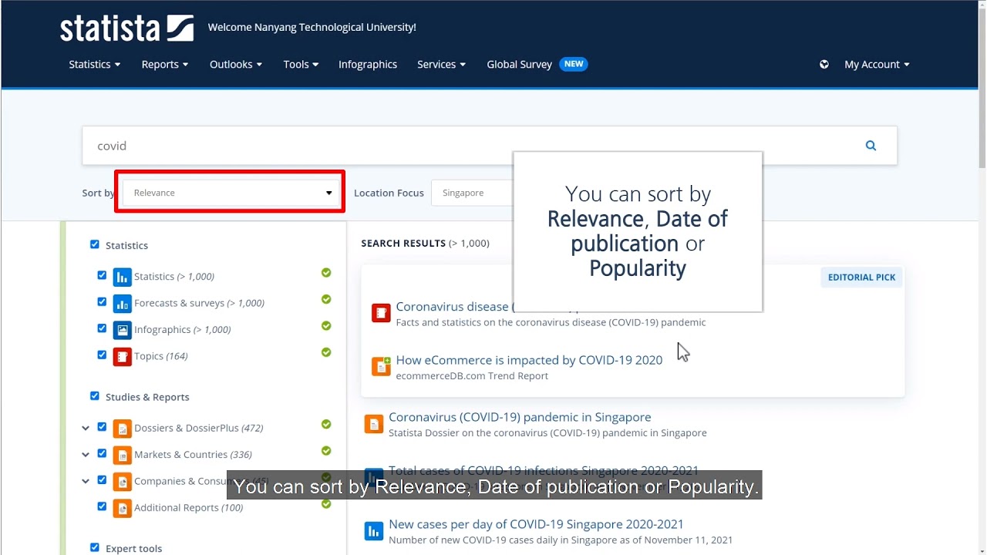Expand the Markets & Countries chevron
The image size is (987, 555).
point(86,455)
